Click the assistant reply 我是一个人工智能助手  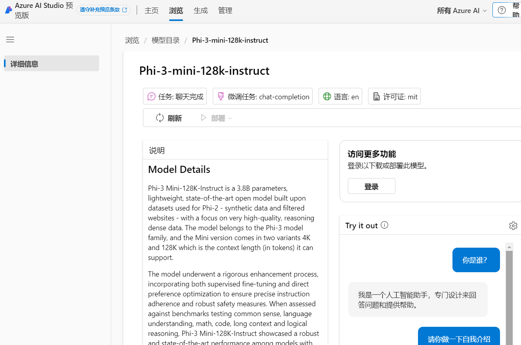[x=418, y=300]
